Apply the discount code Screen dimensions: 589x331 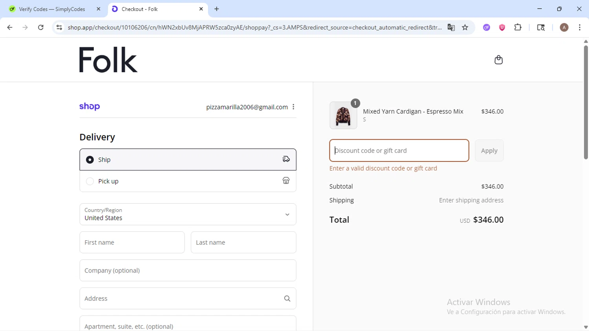(x=489, y=150)
